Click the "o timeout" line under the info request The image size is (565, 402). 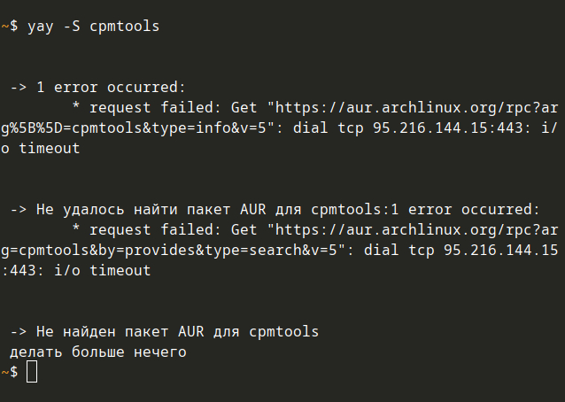pos(41,149)
